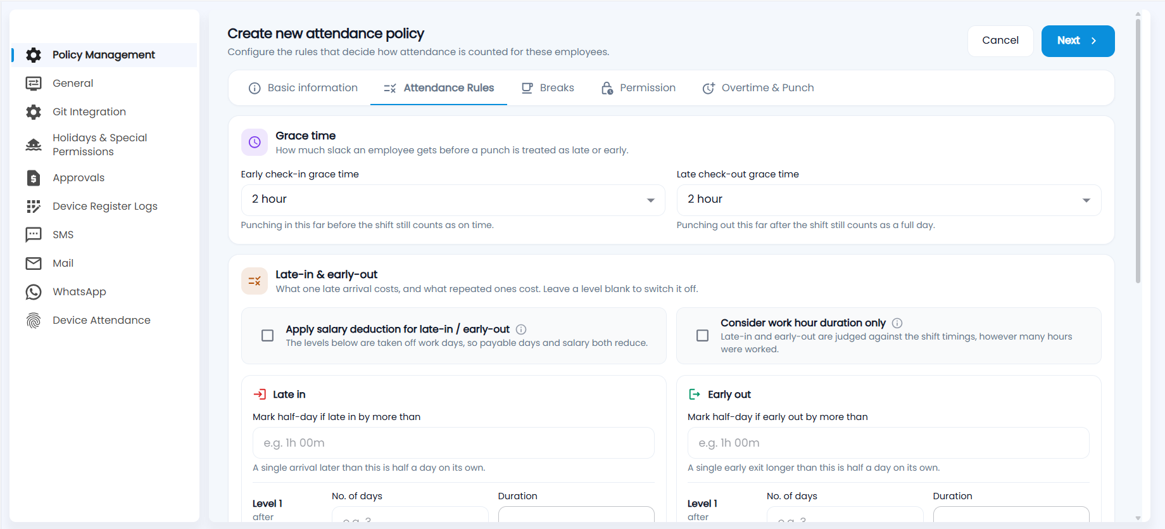The width and height of the screenshot is (1165, 529).
Task: Click the Early out arrow icon
Action: coord(695,395)
